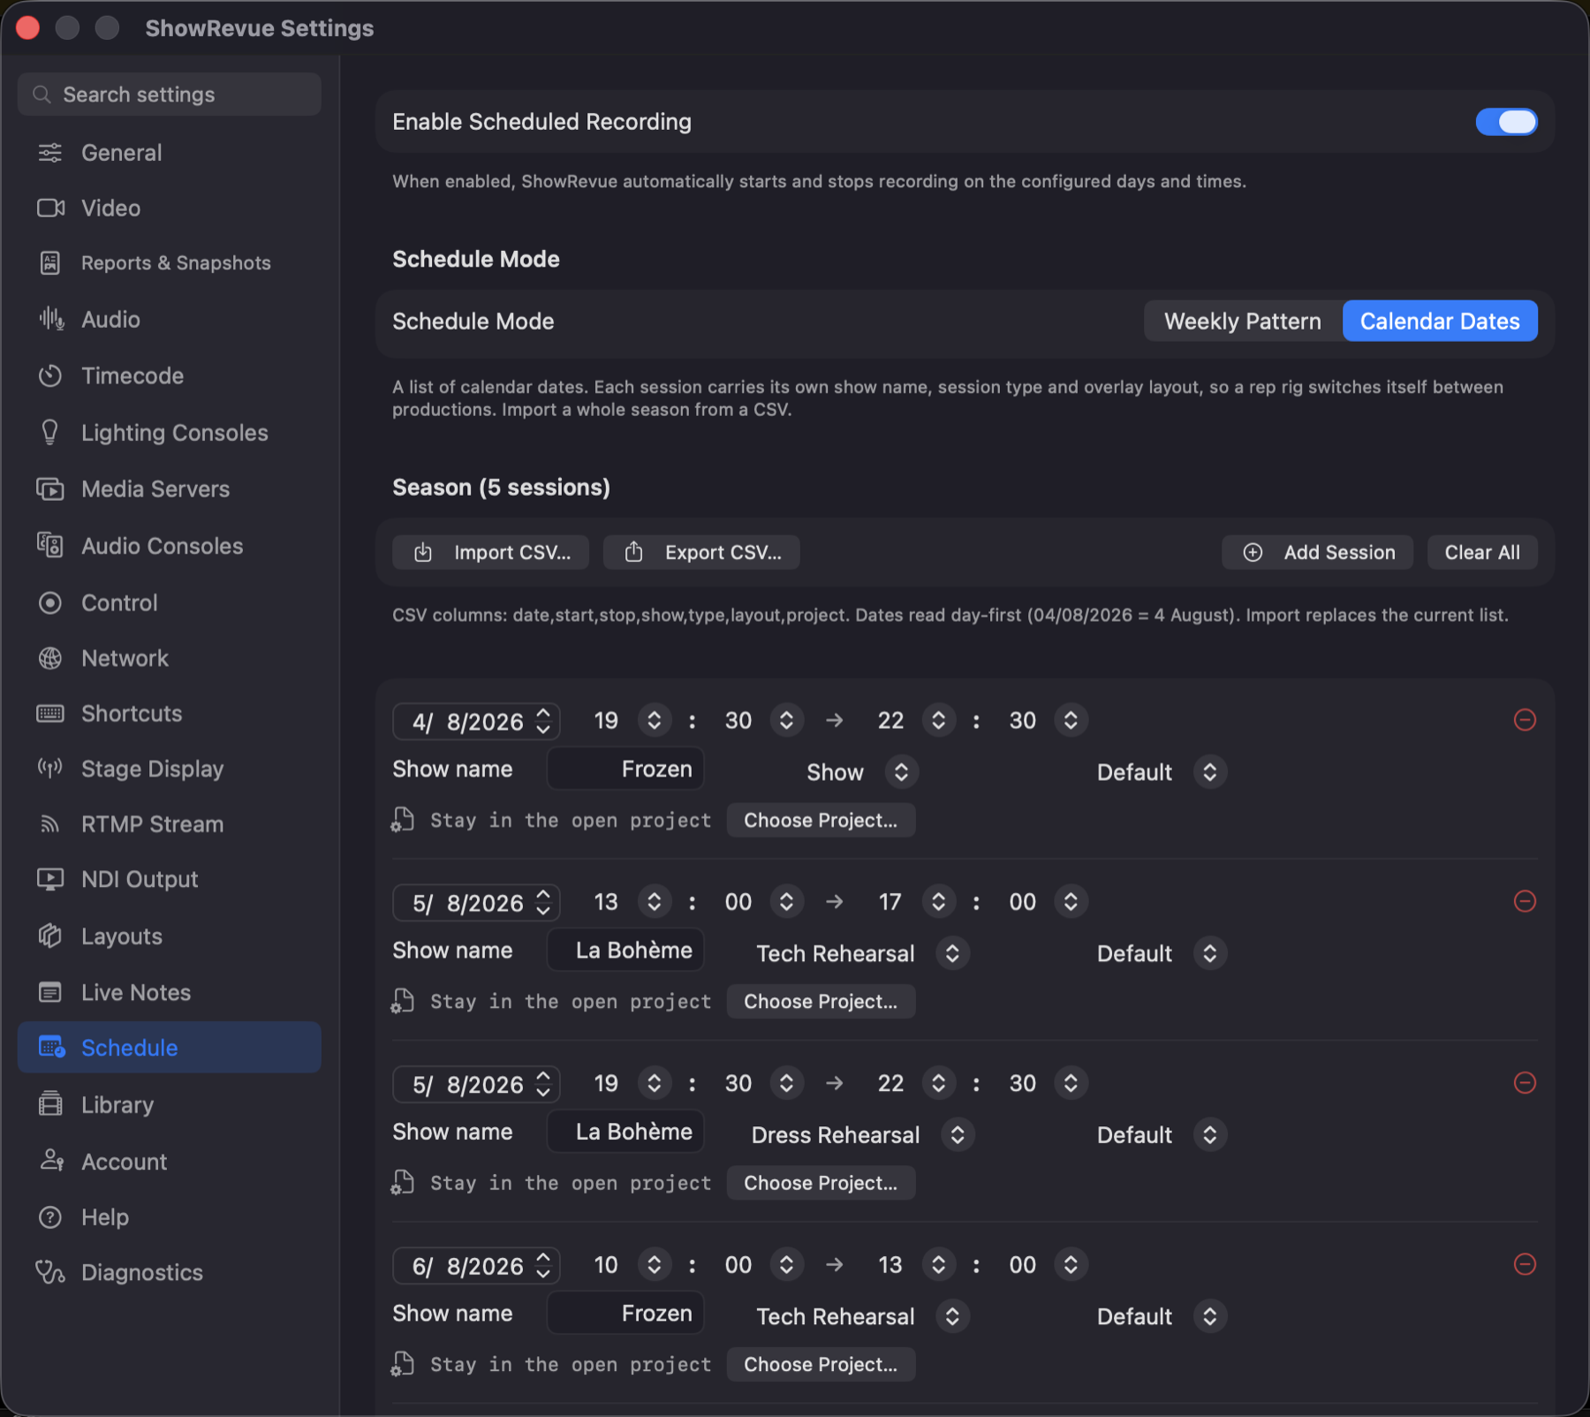
Task: Open the Live Notes icon
Action: pos(50,992)
